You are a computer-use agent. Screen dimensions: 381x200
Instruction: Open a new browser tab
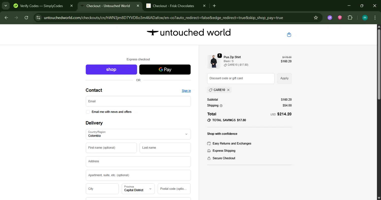pos(214,6)
